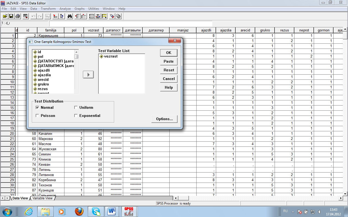
Task: Move variable with the arrow button
Action: [88, 75]
